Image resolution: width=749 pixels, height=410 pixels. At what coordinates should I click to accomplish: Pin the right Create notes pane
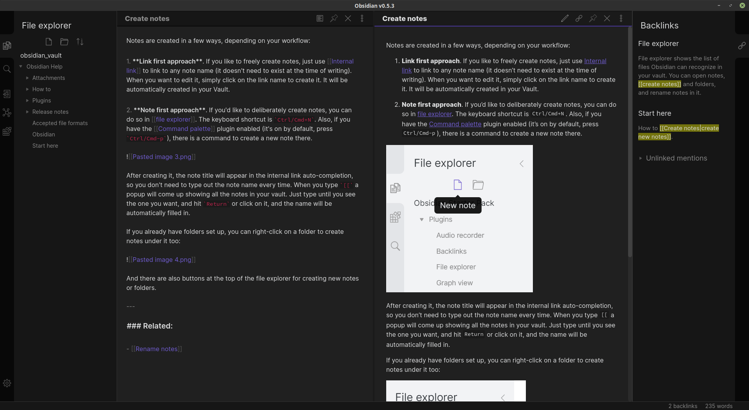(593, 18)
